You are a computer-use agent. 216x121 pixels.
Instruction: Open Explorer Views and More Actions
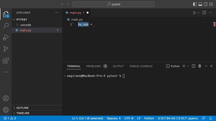coord(57,13)
